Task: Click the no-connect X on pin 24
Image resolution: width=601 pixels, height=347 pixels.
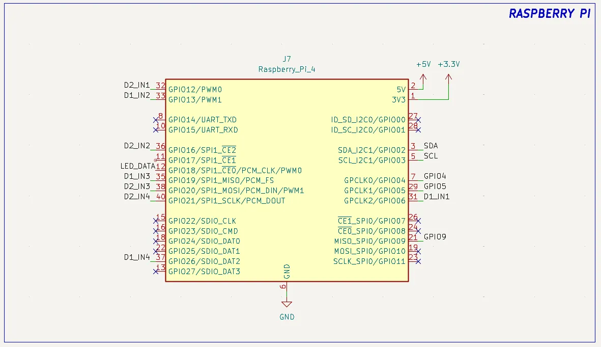Action: pyautogui.click(x=418, y=231)
